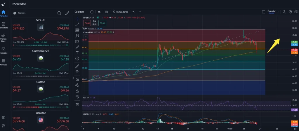
Task: Click the CottonDec25 cotton icon
Action: 41,58
